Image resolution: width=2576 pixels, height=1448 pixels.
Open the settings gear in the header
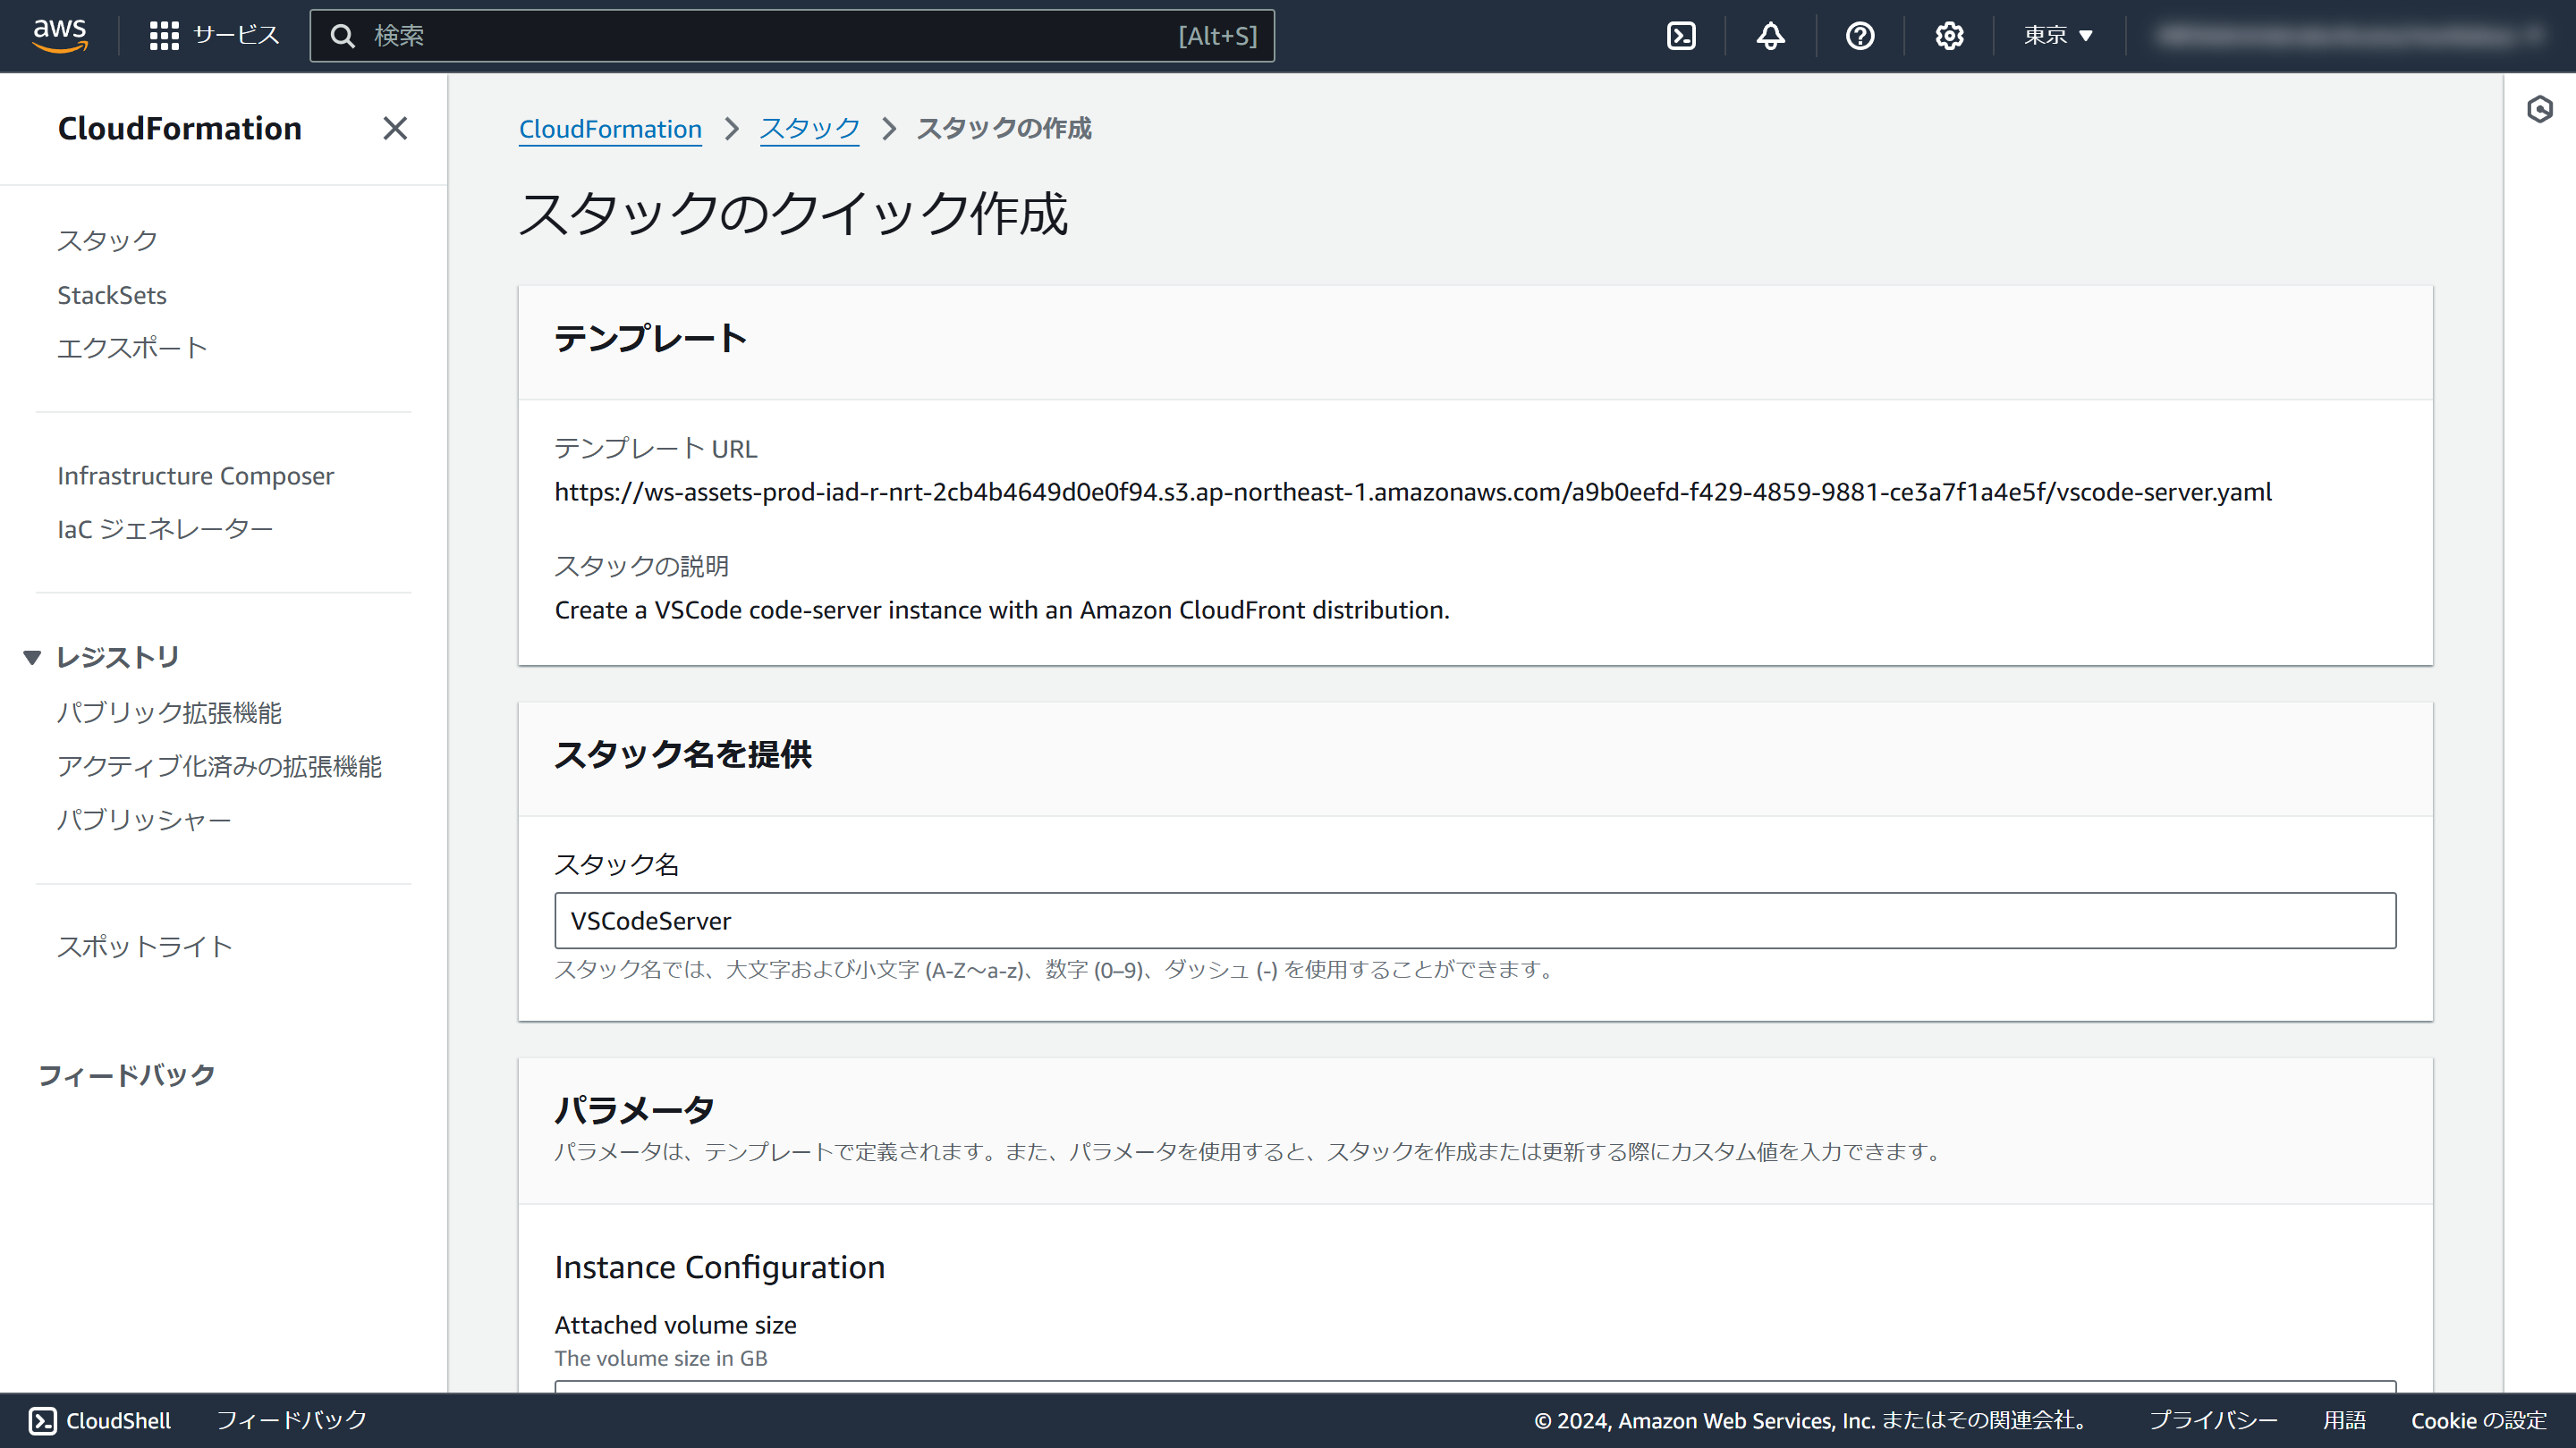tap(1948, 36)
